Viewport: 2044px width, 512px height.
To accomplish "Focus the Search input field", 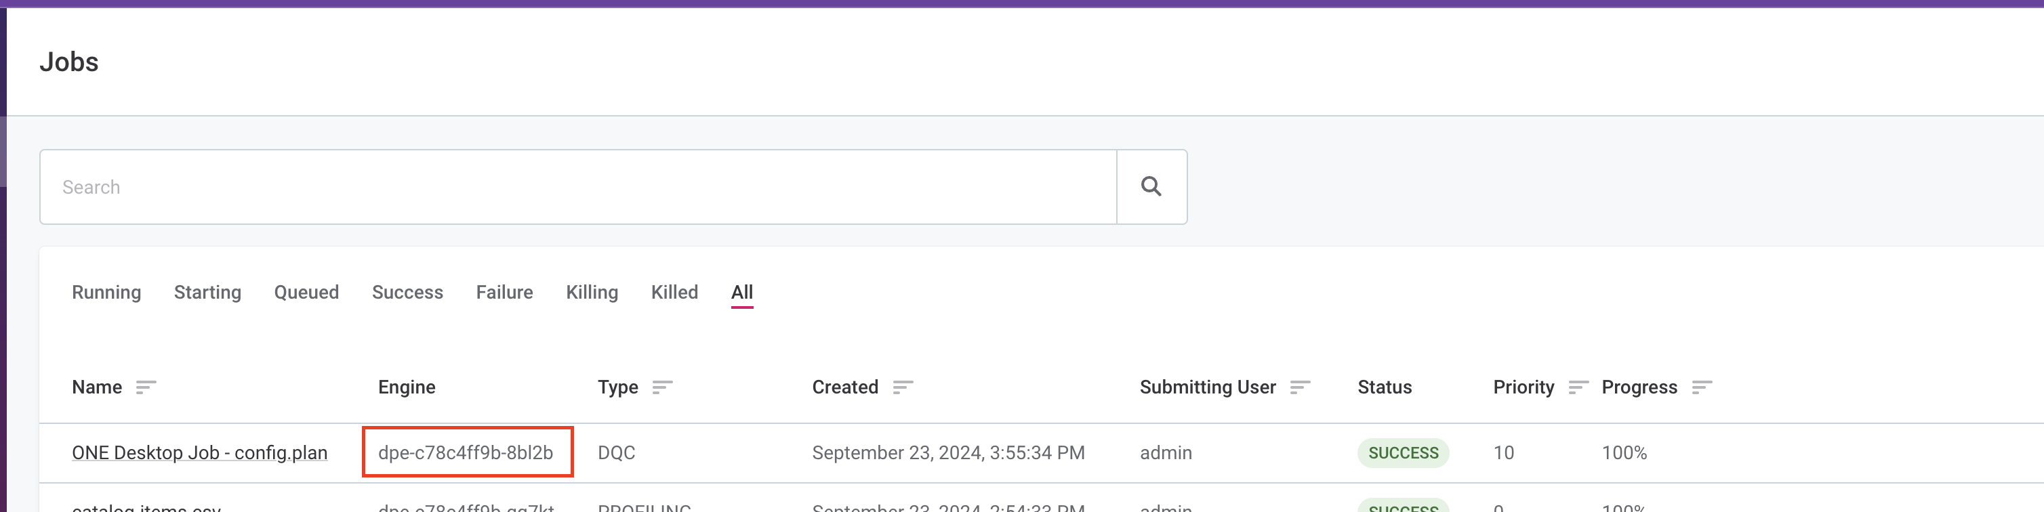I will pyautogui.click(x=577, y=187).
